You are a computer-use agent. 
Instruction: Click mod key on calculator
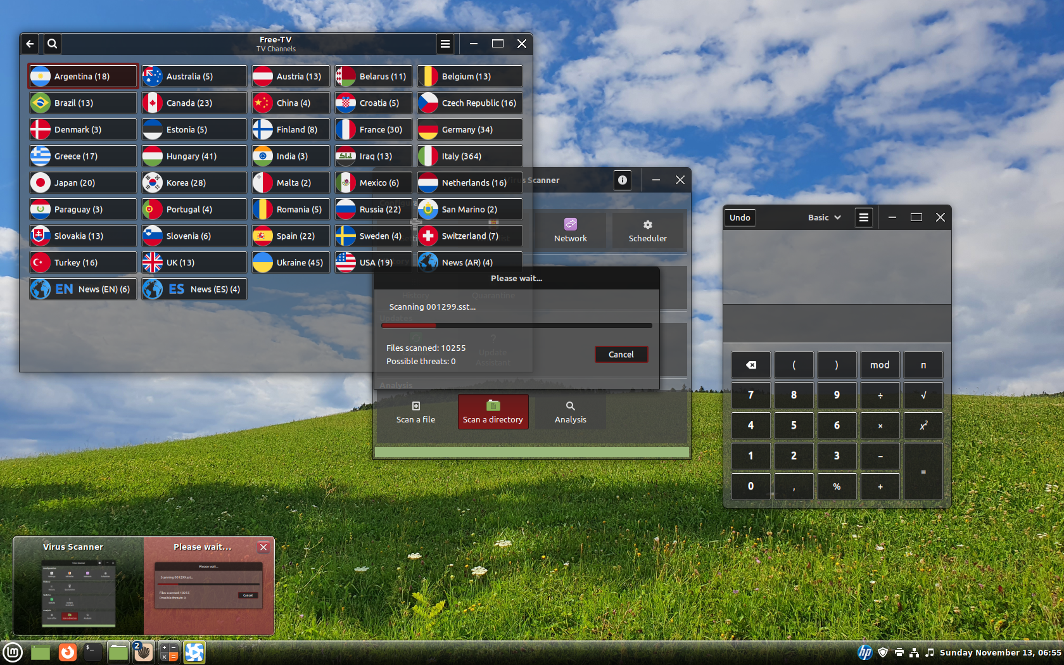click(x=880, y=365)
